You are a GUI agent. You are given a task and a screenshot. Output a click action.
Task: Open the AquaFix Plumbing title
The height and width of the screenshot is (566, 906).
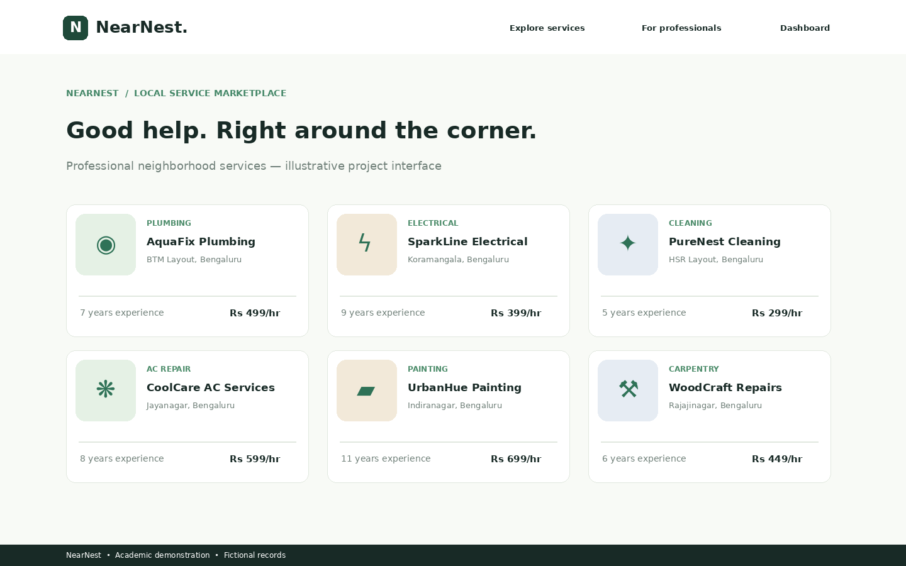201,241
